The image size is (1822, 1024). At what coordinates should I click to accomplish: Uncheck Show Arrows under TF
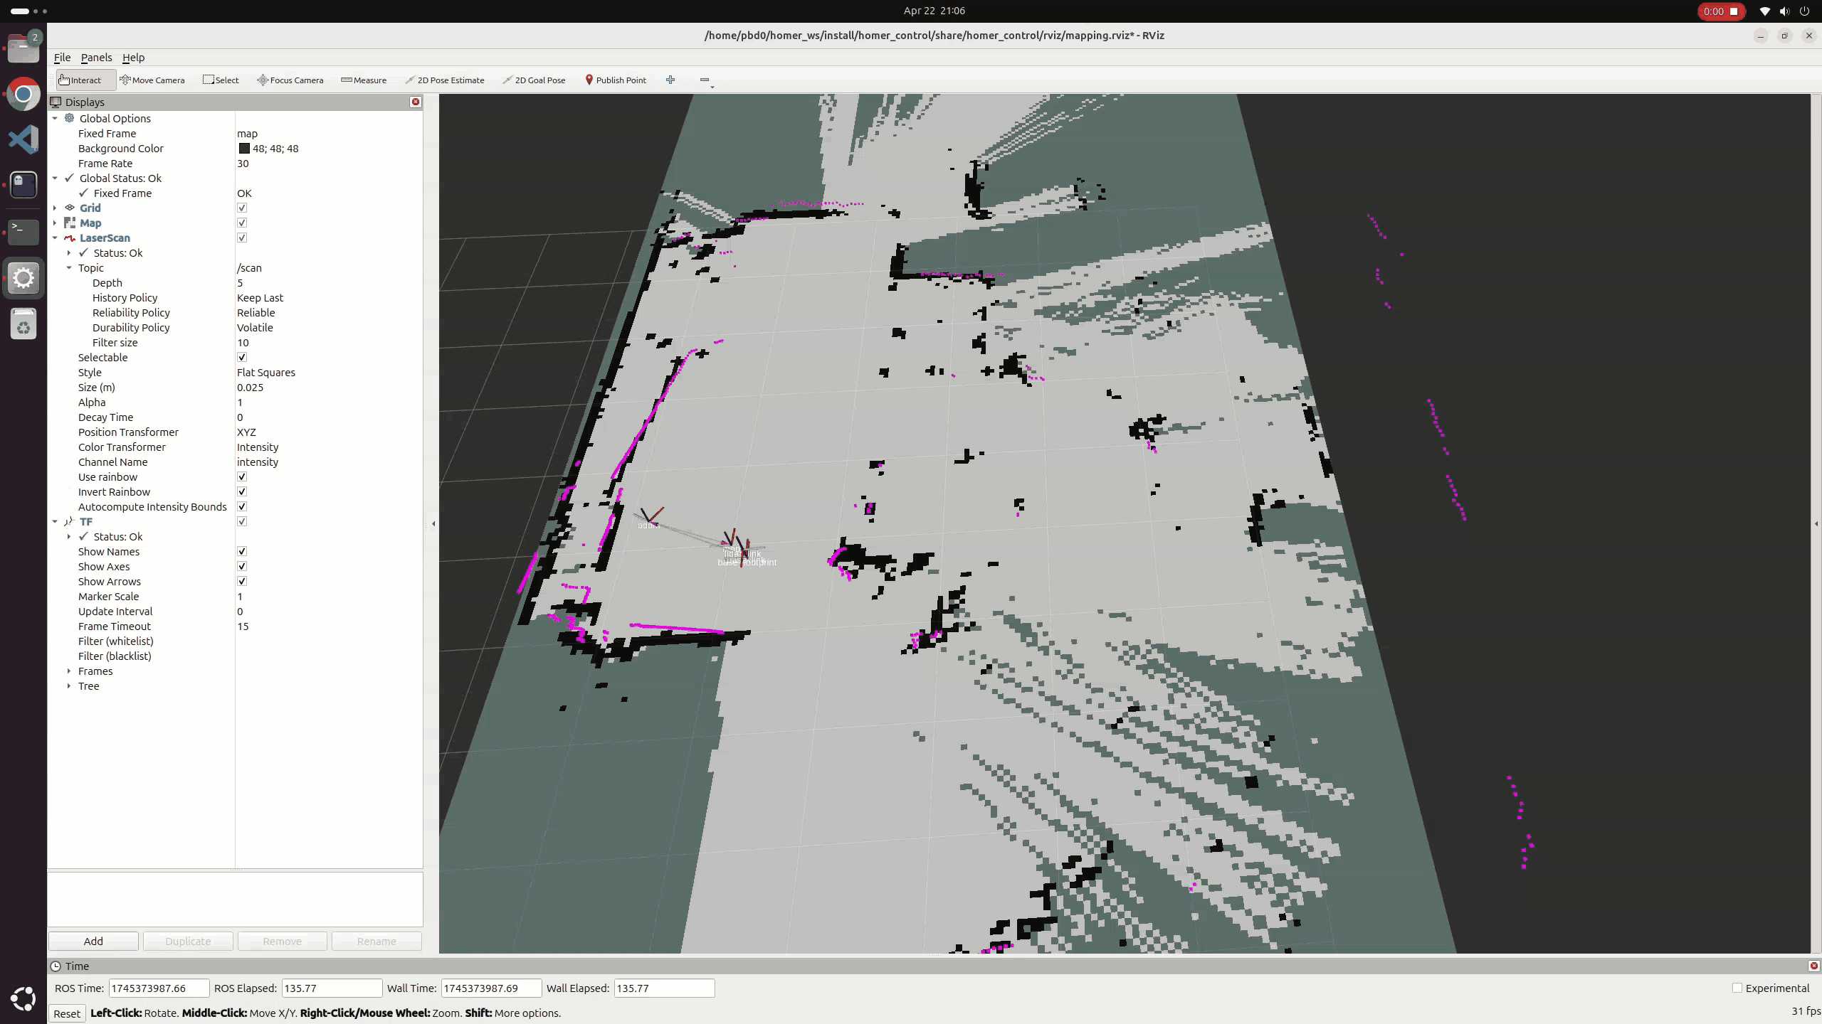coord(242,581)
